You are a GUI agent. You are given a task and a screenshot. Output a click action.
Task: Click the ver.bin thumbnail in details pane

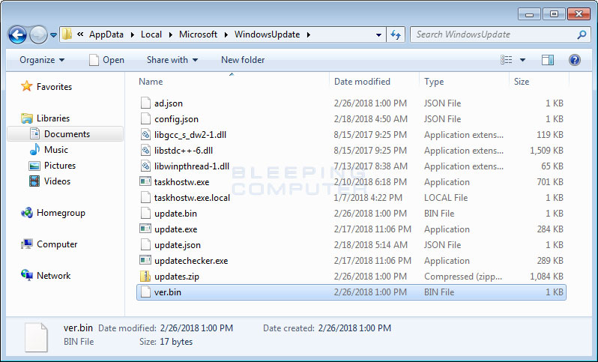(36, 337)
